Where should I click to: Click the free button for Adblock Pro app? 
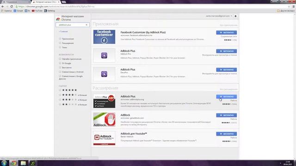coord(226,51)
